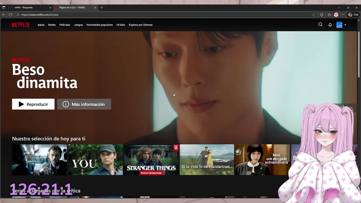
Task: Click the browser profile picture
Action: coord(336,15)
